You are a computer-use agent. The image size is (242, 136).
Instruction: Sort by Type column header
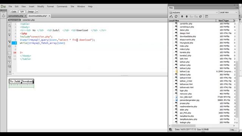(x=228, y=20)
